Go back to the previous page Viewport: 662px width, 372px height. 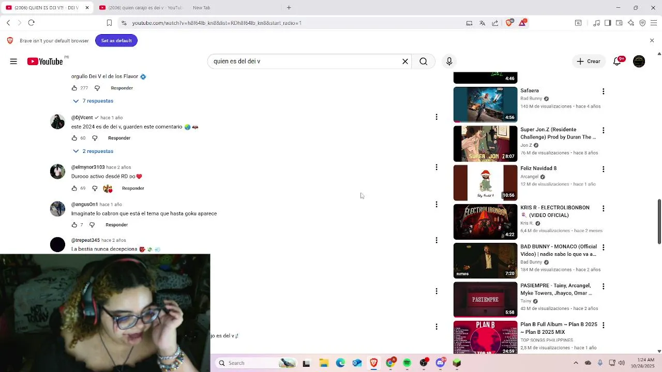coord(8,23)
